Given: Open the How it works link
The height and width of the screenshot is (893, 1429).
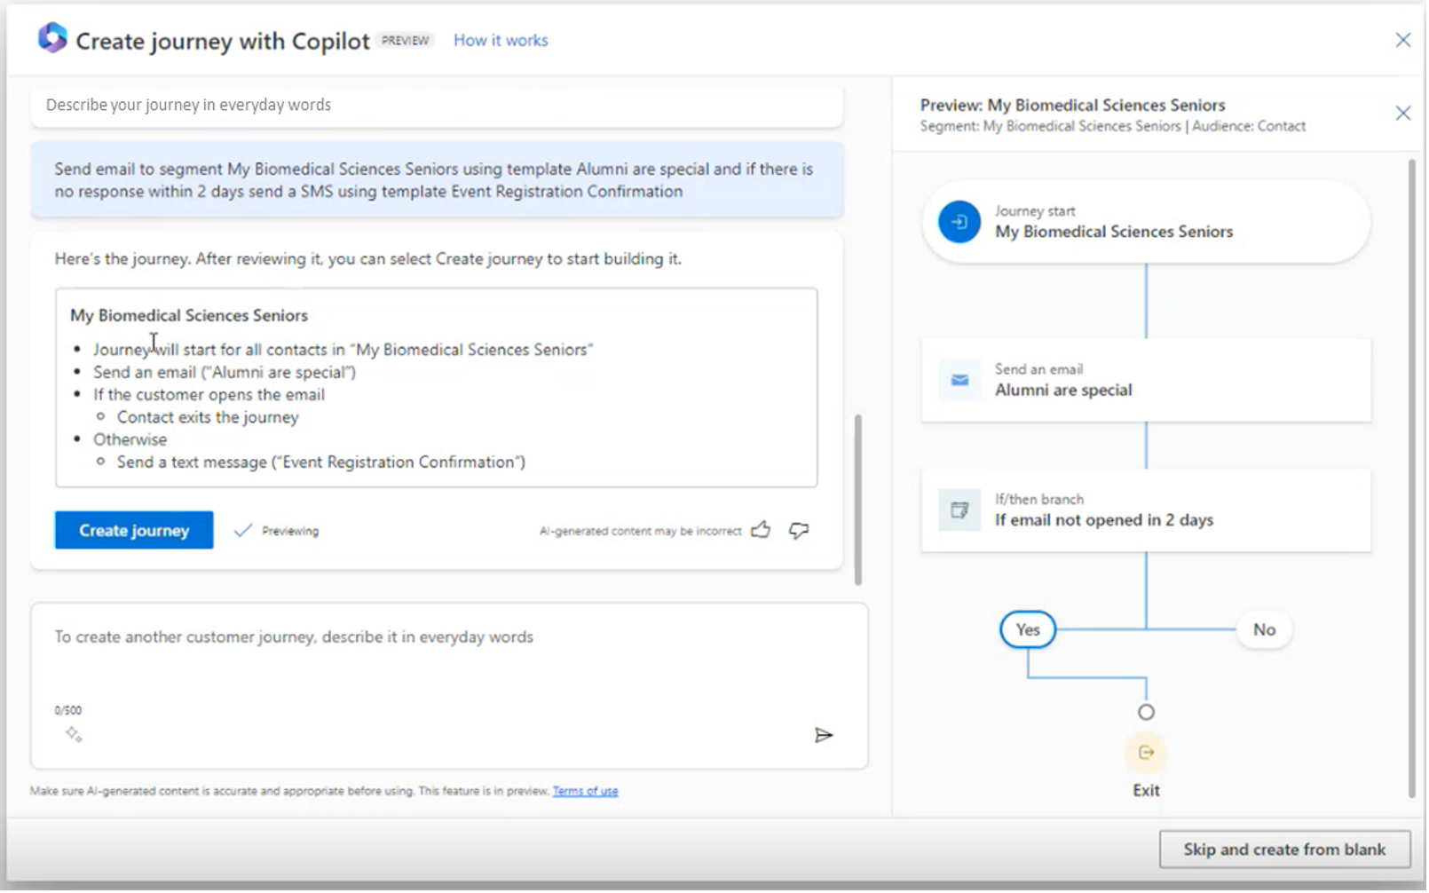Looking at the screenshot, I should [x=501, y=40].
